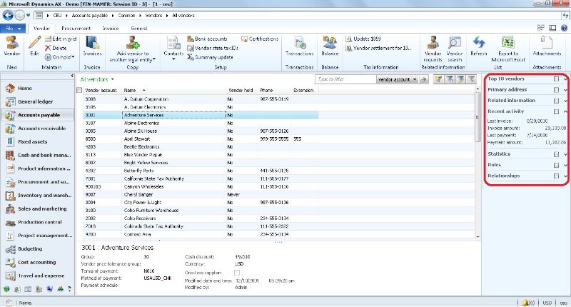571x307 pixels.
Task: Toggle the One-time supplier checkbox
Action: click(x=237, y=273)
